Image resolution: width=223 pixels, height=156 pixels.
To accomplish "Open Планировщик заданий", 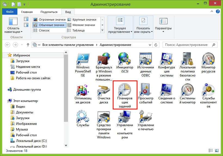I will click(125, 96).
